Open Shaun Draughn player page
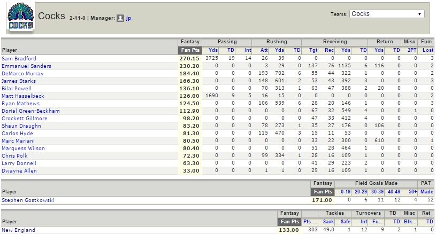This screenshot has width=436, height=234. pos(21,126)
